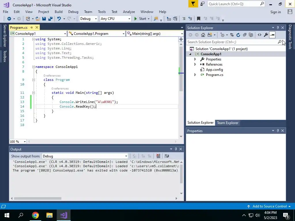Pin the Program.cs tab
Viewport: 295px width, 221px height.
[x=31, y=27]
